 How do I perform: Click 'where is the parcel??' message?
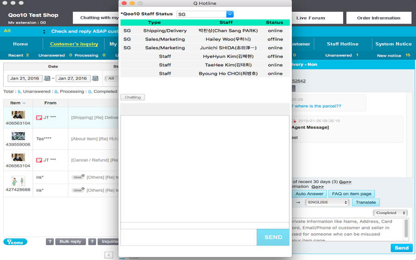(x=318, y=106)
